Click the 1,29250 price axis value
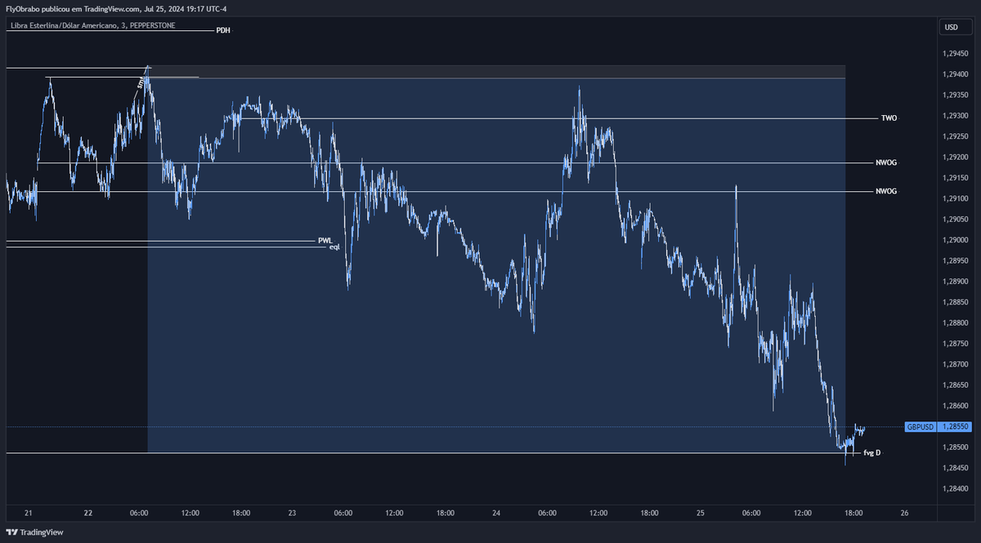Screen dimensions: 981x543 tap(954, 136)
